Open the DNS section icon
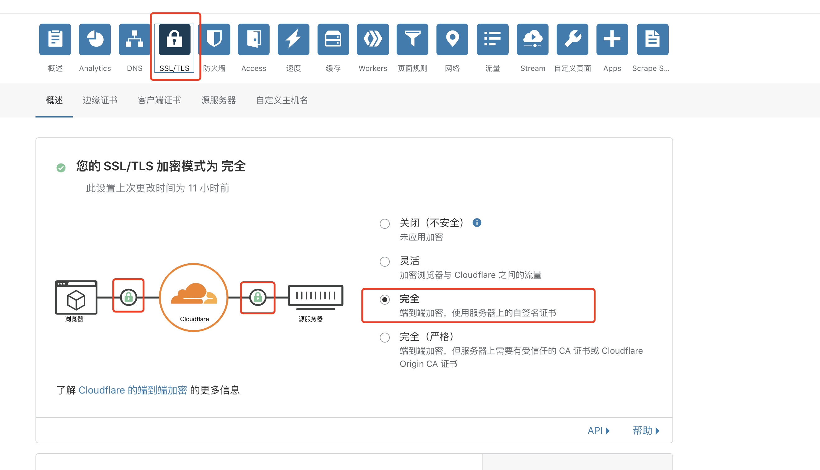This screenshot has height=470, width=820. pyautogui.click(x=134, y=39)
